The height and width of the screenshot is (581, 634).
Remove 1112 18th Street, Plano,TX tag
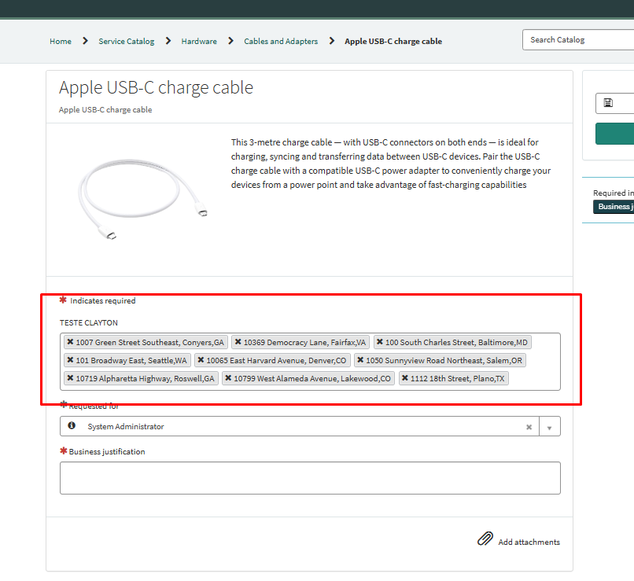pos(405,378)
